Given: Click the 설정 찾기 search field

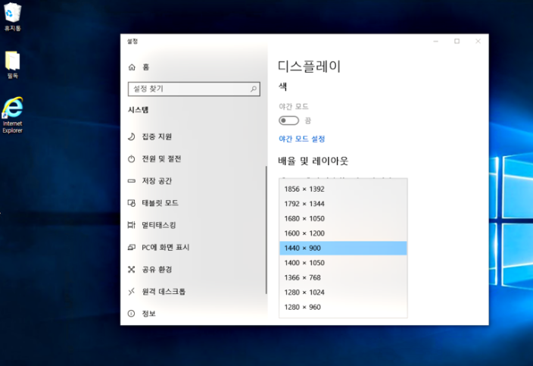Looking at the screenshot, I should [x=194, y=89].
